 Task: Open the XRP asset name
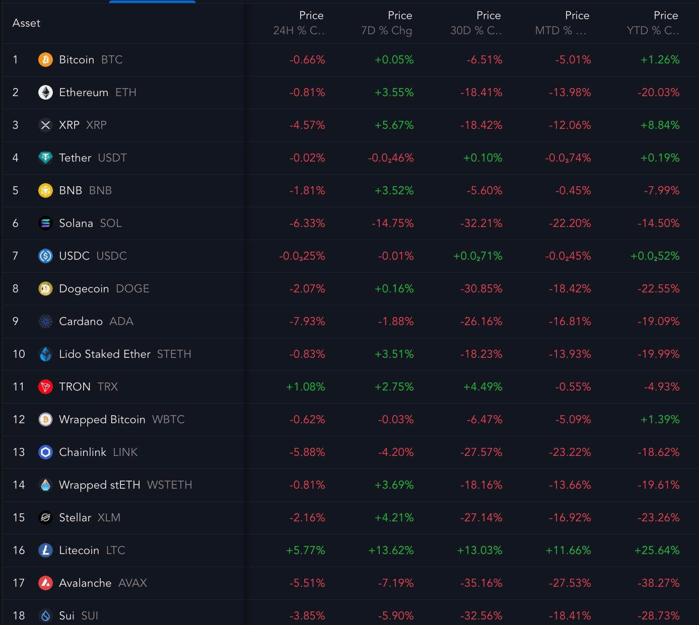coord(83,125)
